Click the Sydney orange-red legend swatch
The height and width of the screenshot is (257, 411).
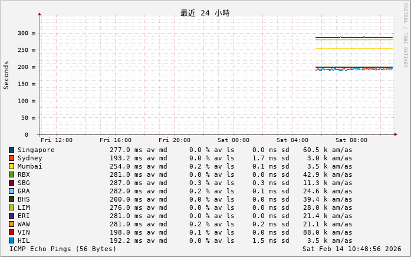pyautogui.click(x=11, y=158)
